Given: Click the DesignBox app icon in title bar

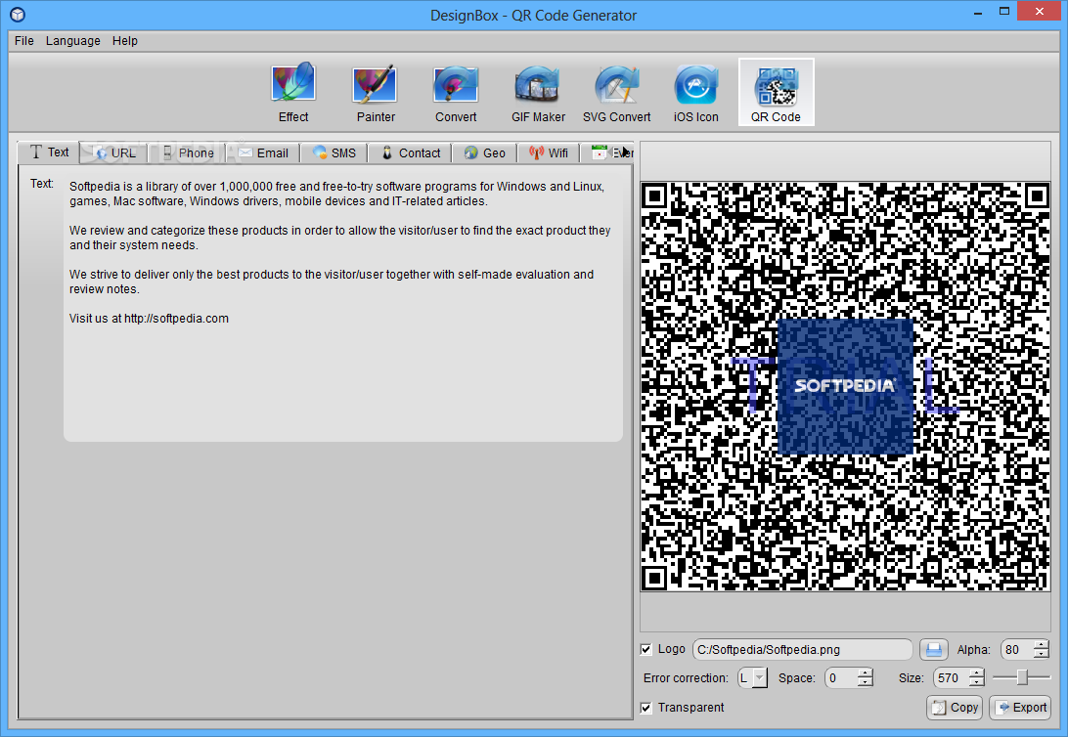Looking at the screenshot, I should pyautogui.click(x=18, y=15).
